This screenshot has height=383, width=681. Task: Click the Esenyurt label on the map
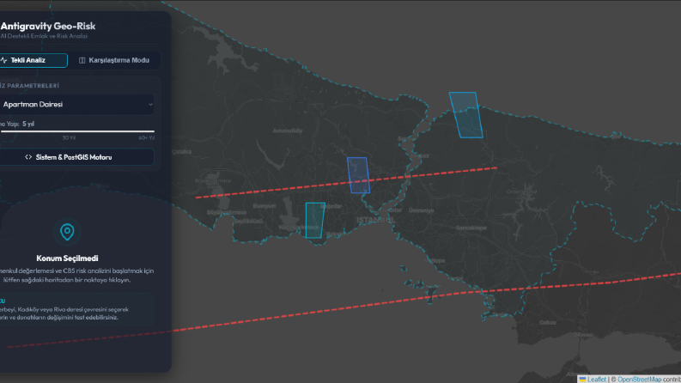[x=264, y=206]
